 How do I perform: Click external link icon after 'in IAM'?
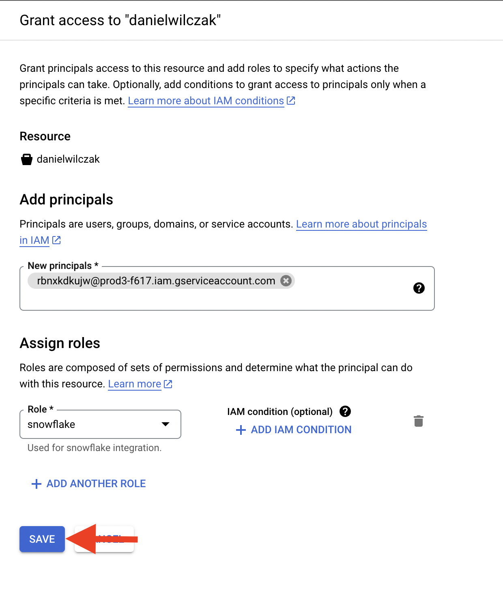click(56, 240)
